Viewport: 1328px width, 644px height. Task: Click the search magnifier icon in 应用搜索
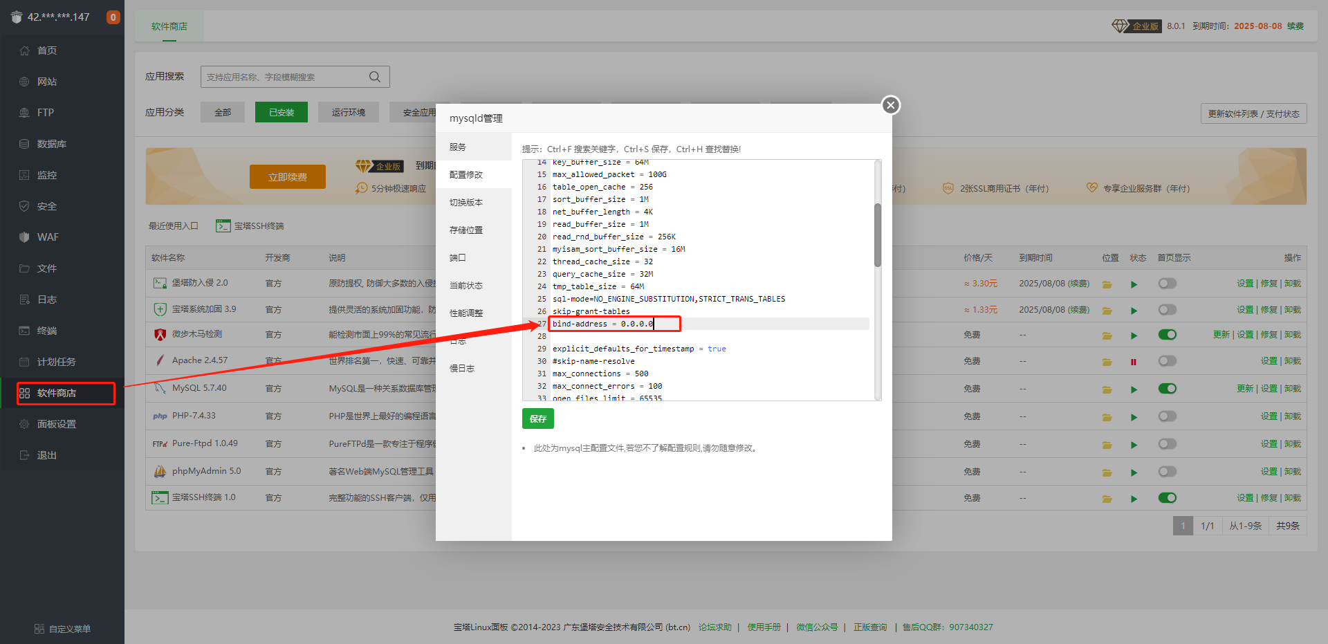[x=375, y=77]
